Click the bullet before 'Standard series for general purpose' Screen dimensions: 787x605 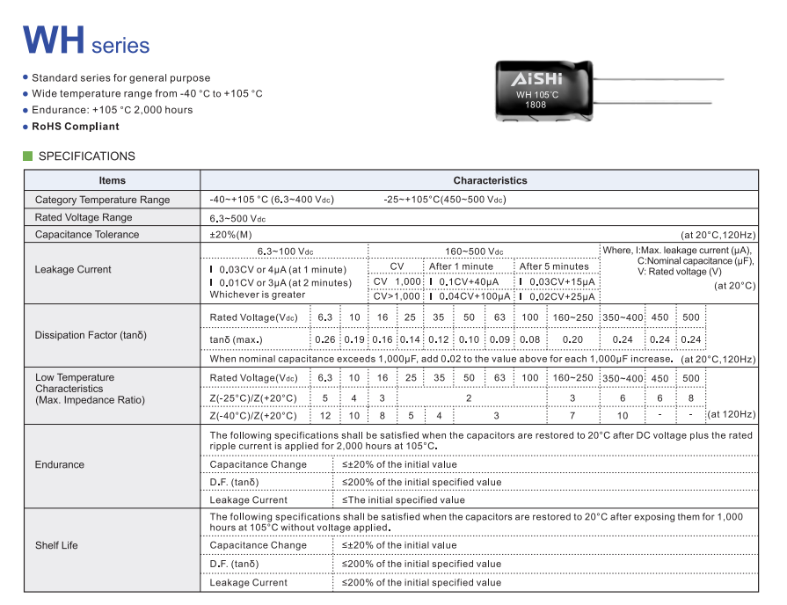tap(26, 78)
